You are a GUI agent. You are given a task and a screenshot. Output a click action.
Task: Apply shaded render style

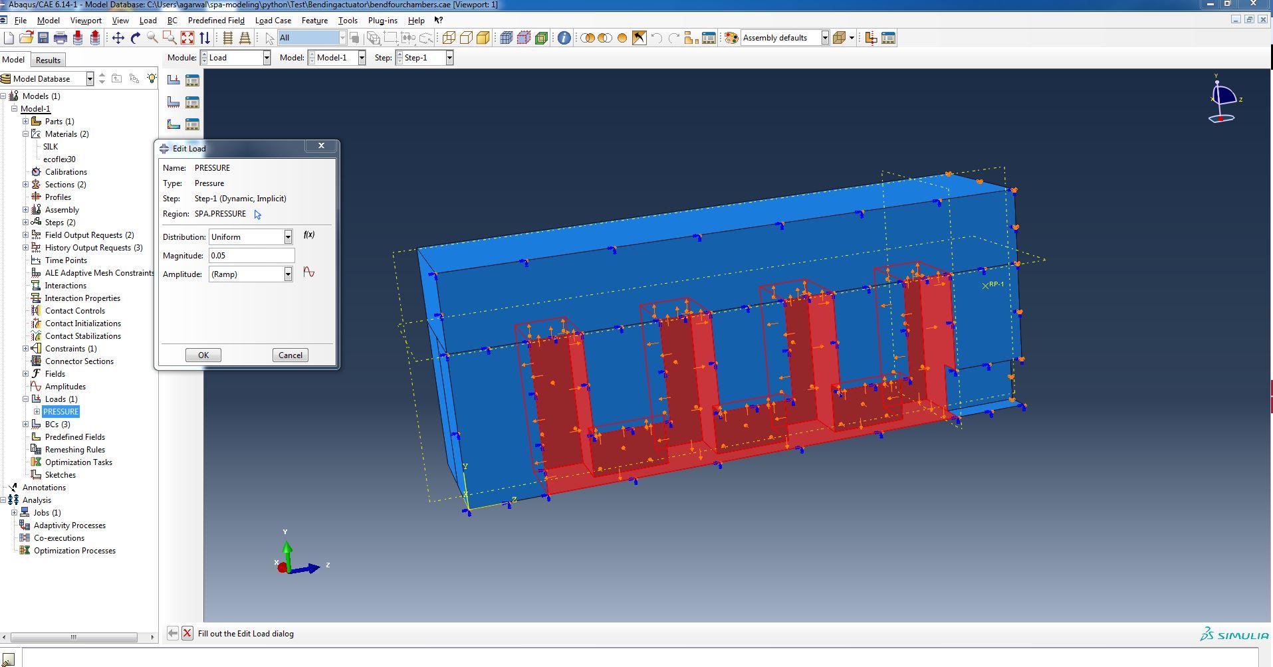[483, 38]
